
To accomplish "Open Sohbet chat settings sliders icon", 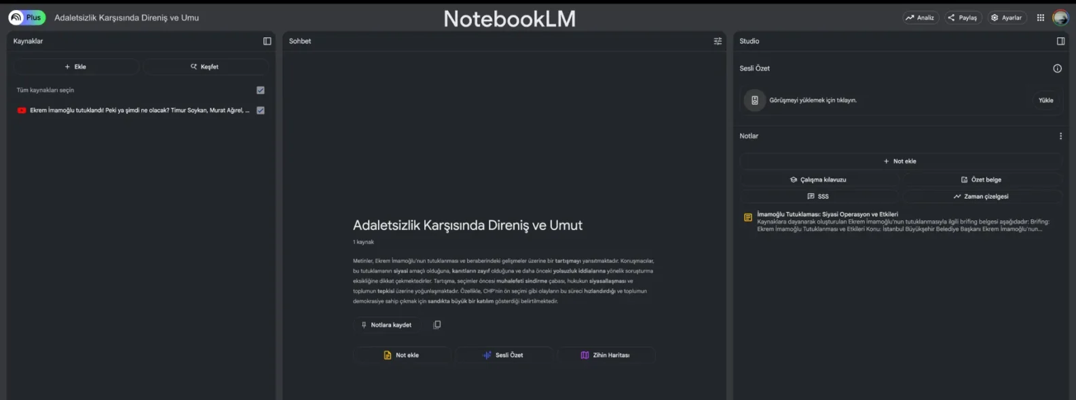I will [718, 41].
